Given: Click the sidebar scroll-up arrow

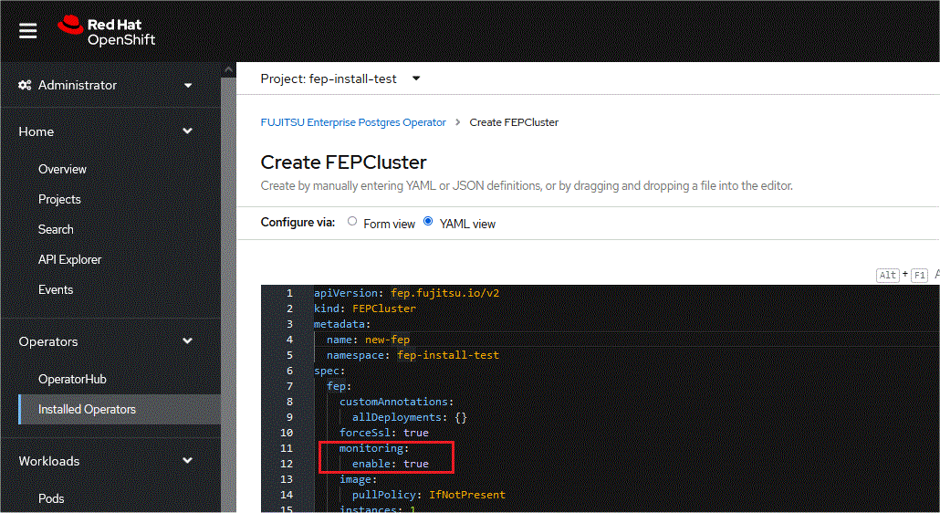Looking at the screenshot, I should coord(228,69).
